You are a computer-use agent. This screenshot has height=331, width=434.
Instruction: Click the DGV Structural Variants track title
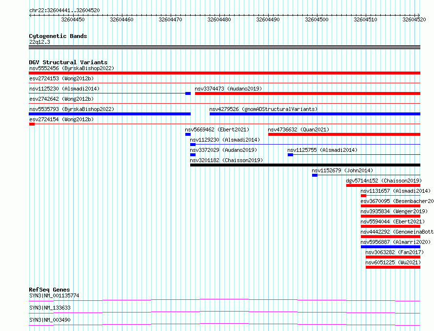point(68,62)
